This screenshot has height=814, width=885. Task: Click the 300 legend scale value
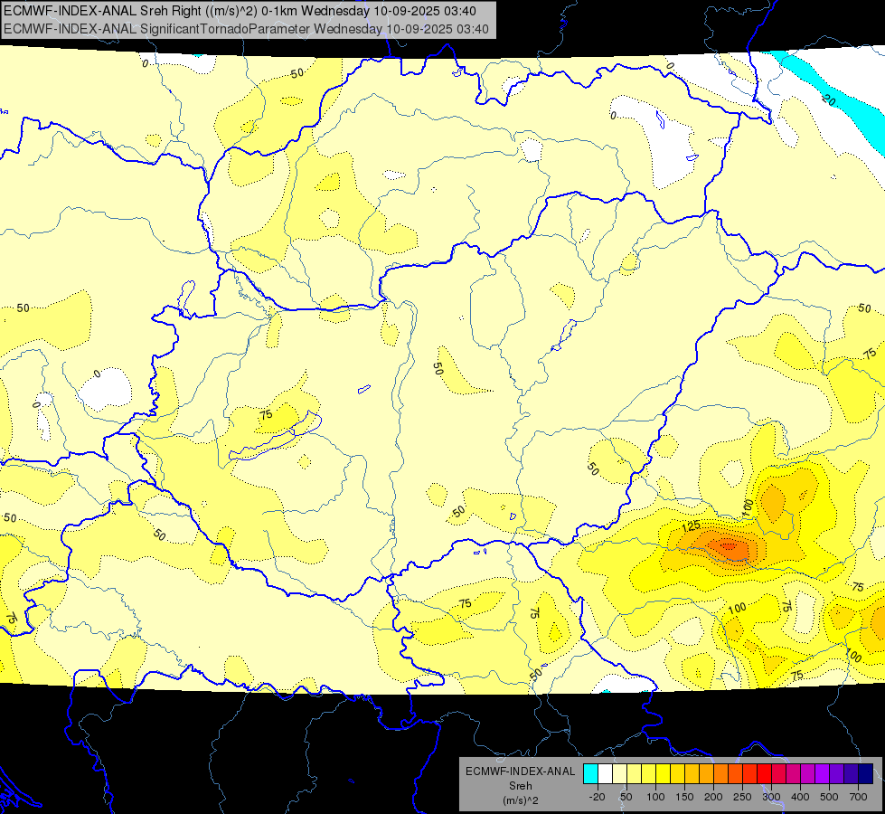772,797
